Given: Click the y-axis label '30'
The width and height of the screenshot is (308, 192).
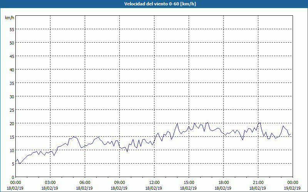Looking at the screenshot, I should tap(12, 97).
